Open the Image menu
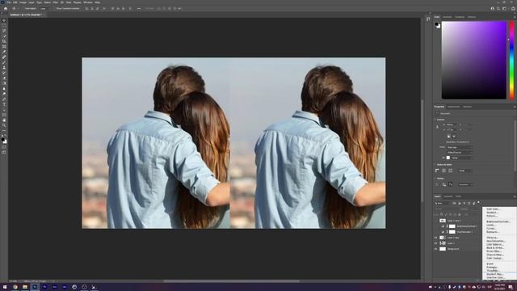This screenshot has width=517, height=291. tap(23, 2)
